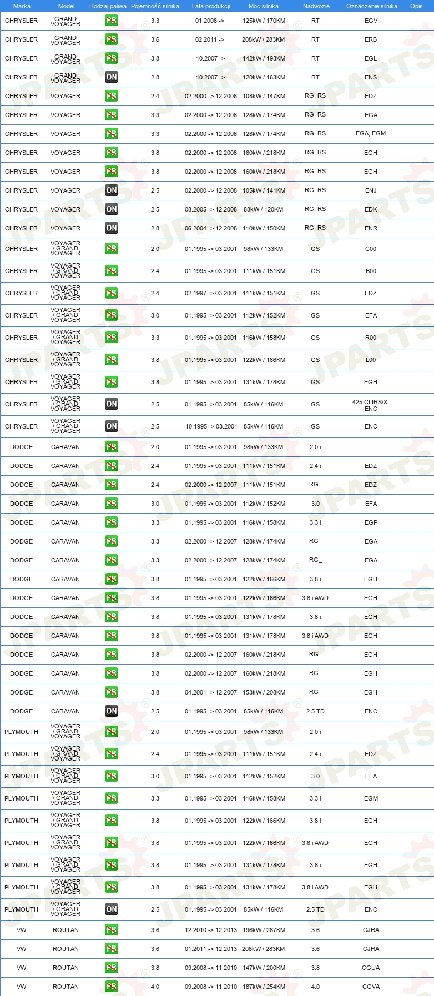Click the diesel ON icon in the Chrysler 10.1995 ENC row

112,426
